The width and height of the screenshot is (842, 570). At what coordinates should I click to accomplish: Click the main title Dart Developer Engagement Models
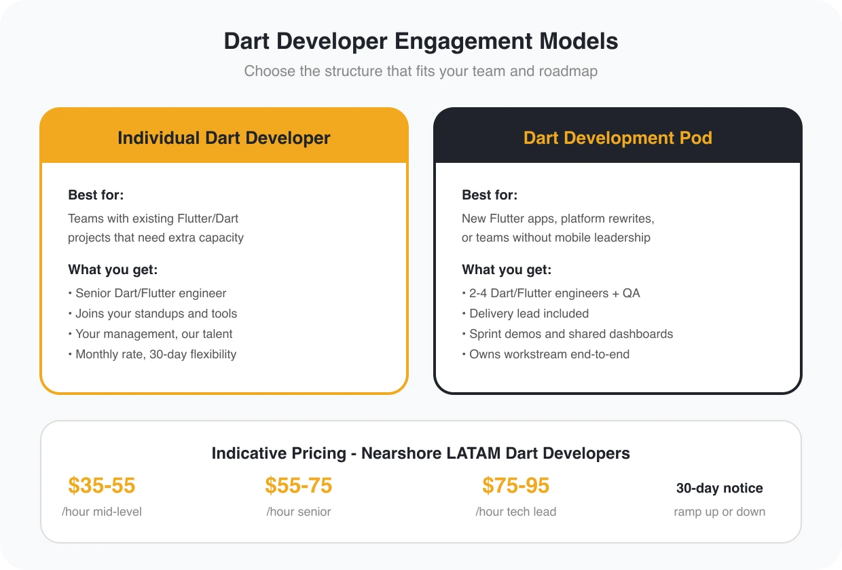[x=420, y=41]
